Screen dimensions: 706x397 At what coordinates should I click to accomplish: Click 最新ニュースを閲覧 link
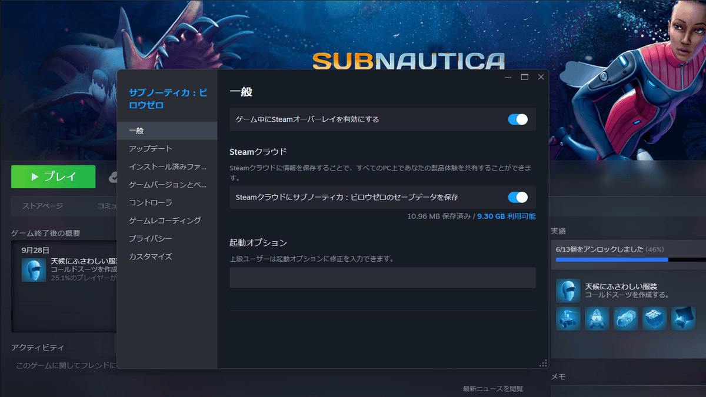[x=493, y=389]
